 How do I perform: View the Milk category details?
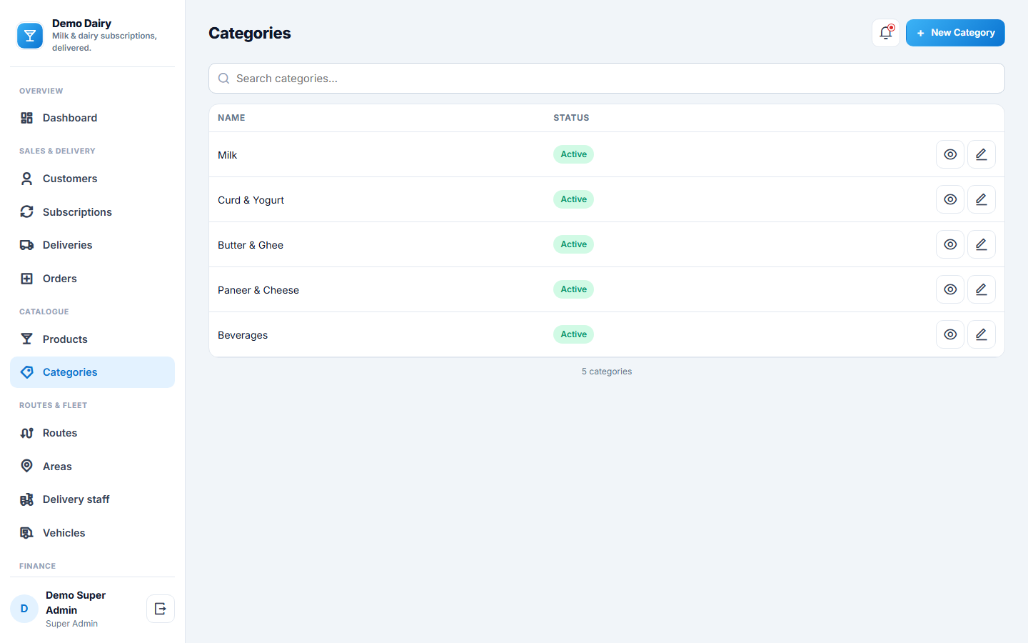click(x=950, y=154)
